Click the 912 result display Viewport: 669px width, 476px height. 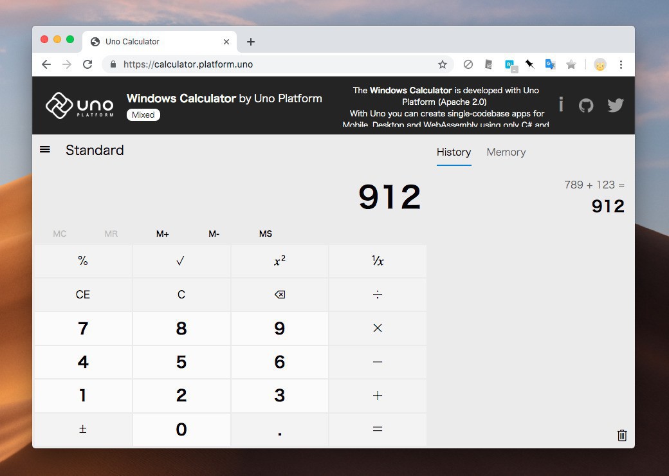389,197
